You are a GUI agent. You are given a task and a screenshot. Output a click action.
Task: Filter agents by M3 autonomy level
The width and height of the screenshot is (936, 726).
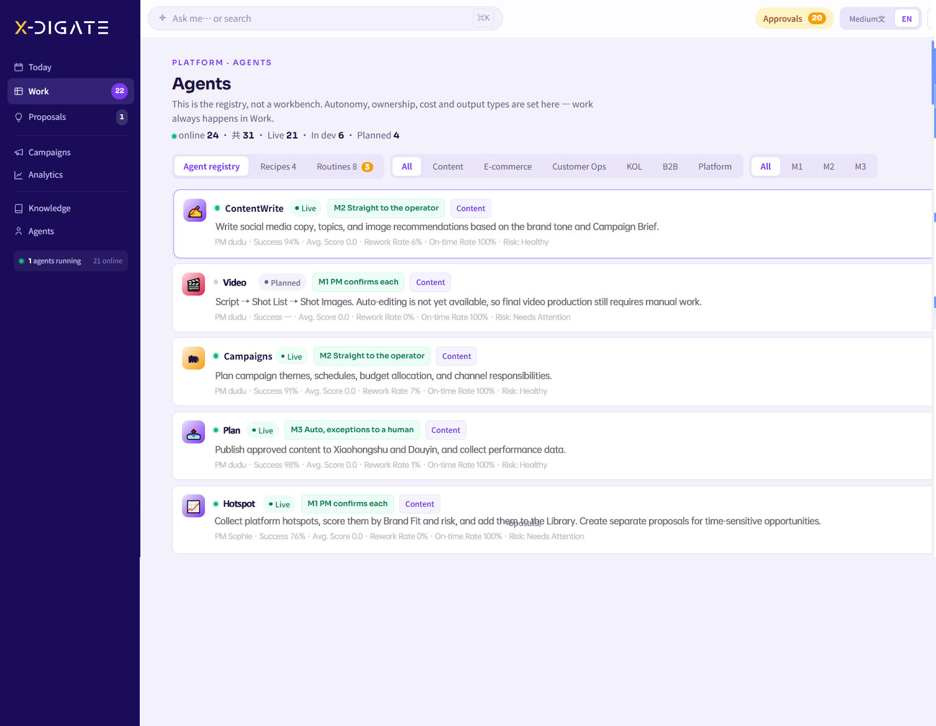pyautogui.click(x=860, y=166)
